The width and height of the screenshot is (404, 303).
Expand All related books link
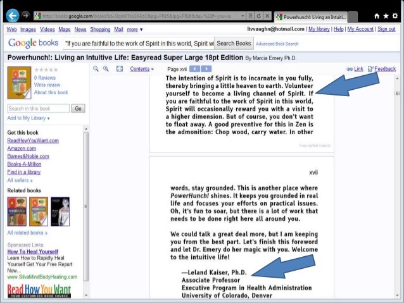[27, 233]
